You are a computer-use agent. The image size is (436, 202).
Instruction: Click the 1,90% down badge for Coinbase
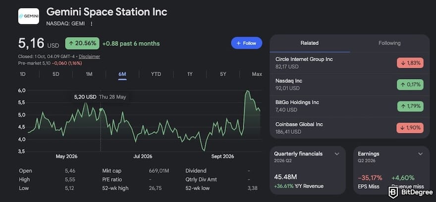[410, 128]
